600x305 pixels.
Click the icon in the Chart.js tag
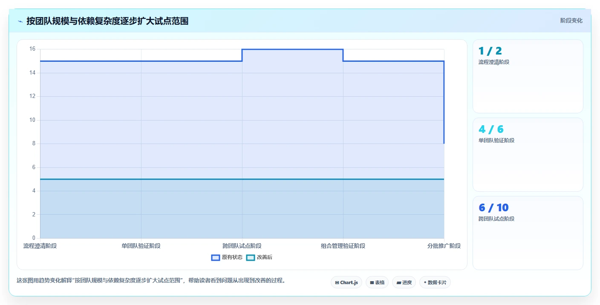[x=337, y=282]
